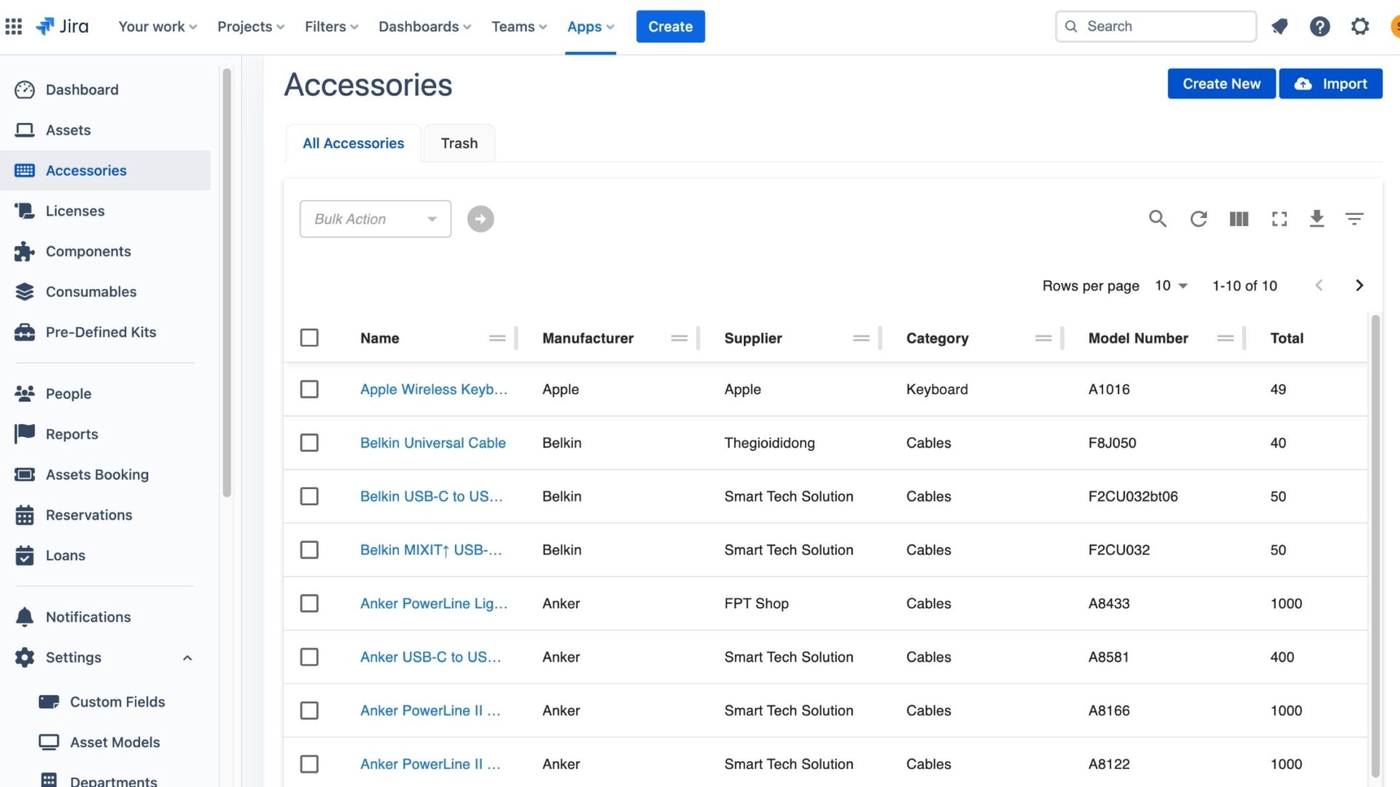Collapse the Settings sidebar section
This screenshot has width=1400, height=787.
click(x=187, y=658)
